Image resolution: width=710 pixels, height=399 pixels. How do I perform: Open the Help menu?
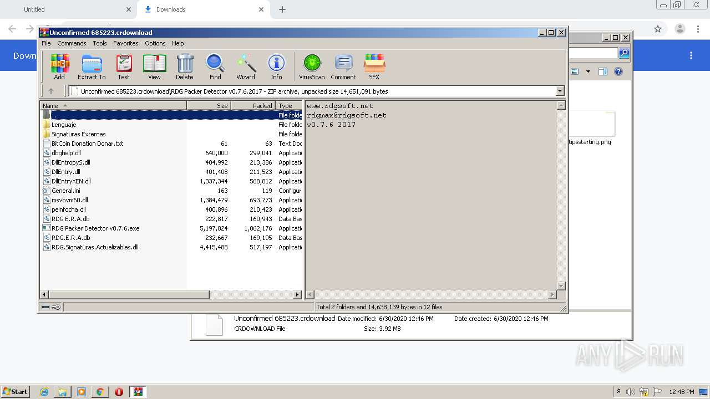pos(177,43)
